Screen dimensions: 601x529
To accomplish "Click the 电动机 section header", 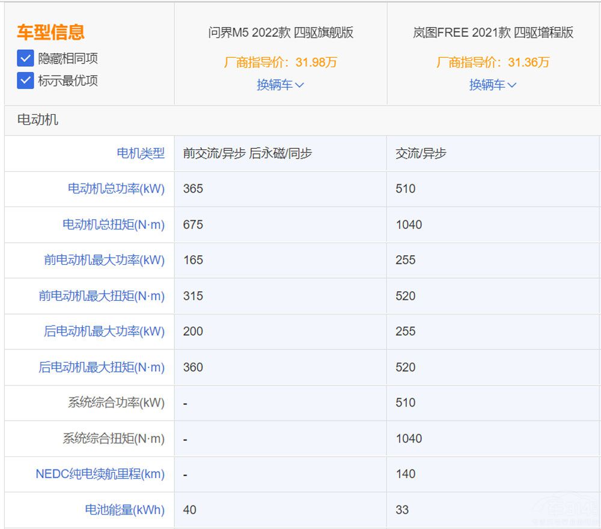I will point(38,120).
